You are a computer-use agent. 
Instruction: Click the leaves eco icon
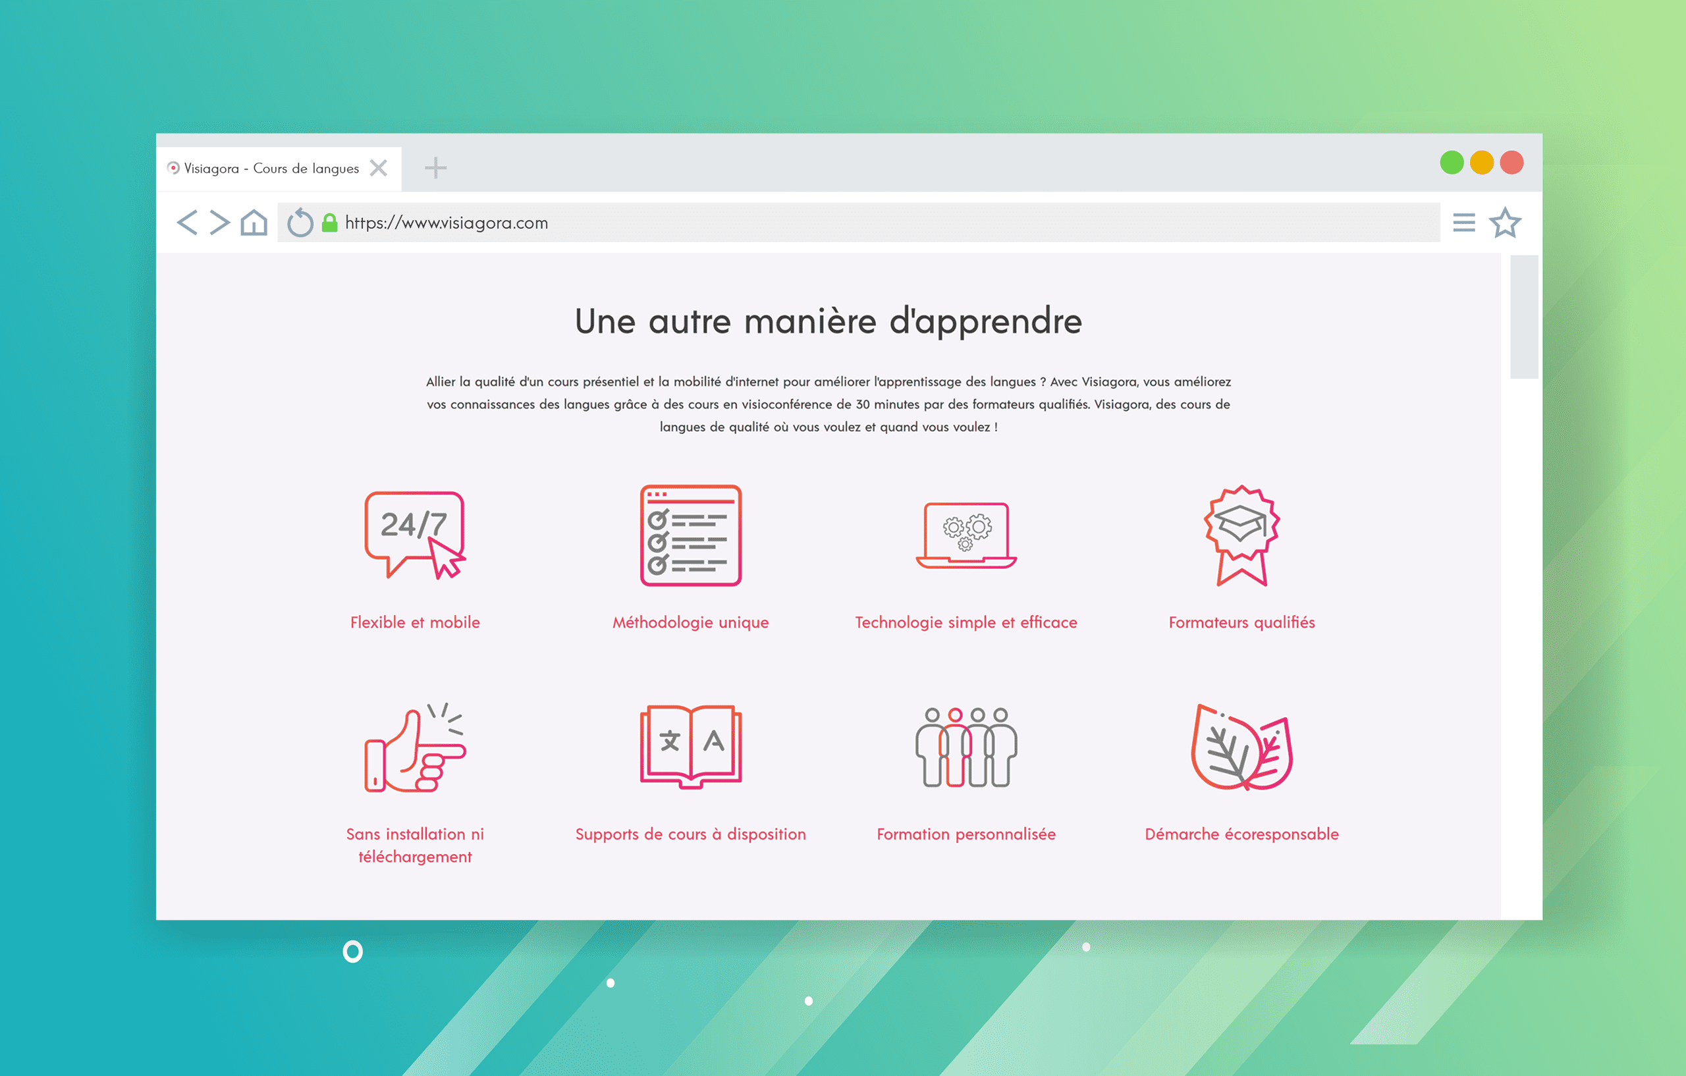click(x=1242, y=747)
